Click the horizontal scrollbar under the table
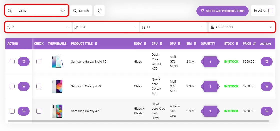 (138, 121)
